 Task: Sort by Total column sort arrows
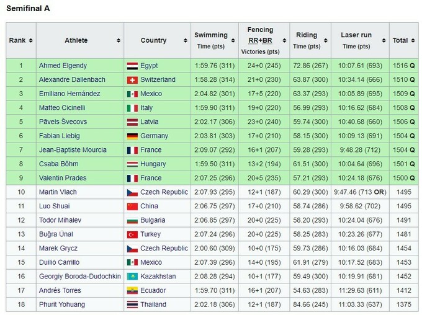pyautogui.click(x=413, y=41)
